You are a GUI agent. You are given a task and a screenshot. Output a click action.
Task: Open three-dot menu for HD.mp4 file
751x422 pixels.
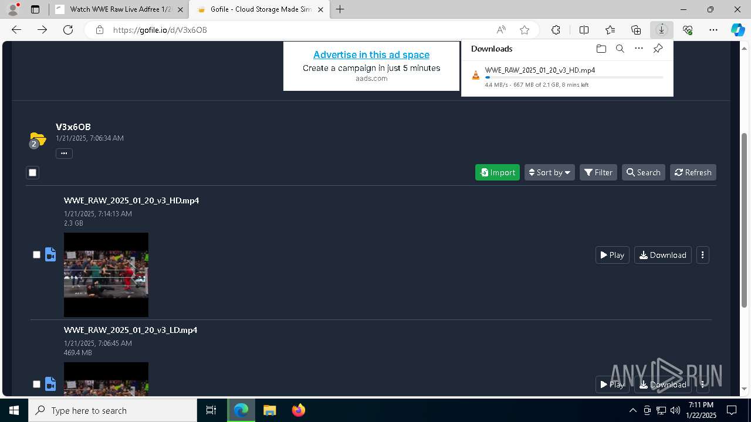[x=702, y=255]
